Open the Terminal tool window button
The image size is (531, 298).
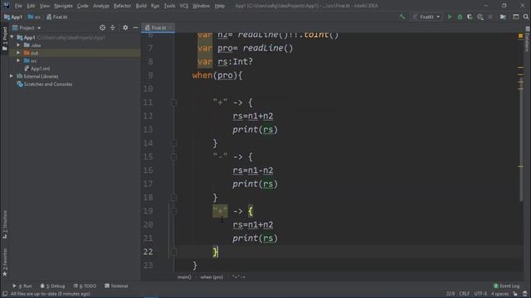pyautogui.click(x=116, y=286)
